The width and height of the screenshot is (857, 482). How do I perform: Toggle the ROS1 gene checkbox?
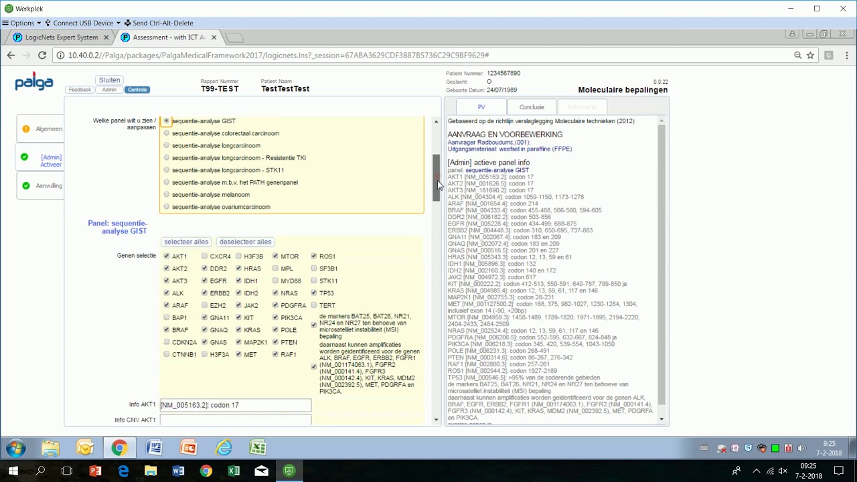click(x=314, y=256)
